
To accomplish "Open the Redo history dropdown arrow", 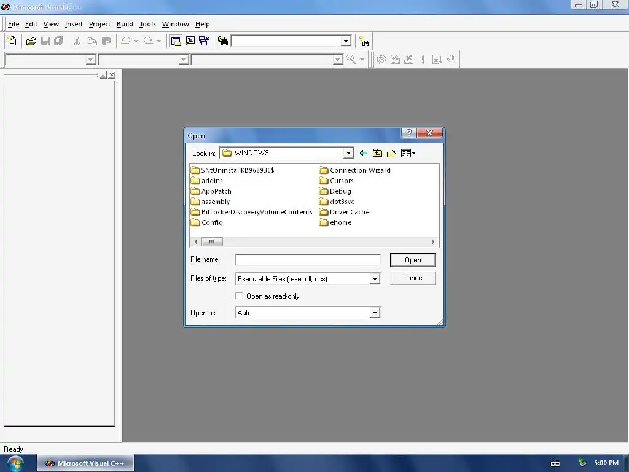I will [158, 41].
